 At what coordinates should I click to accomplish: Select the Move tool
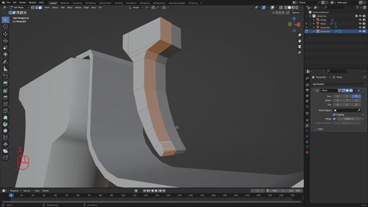tap(5, 34)
